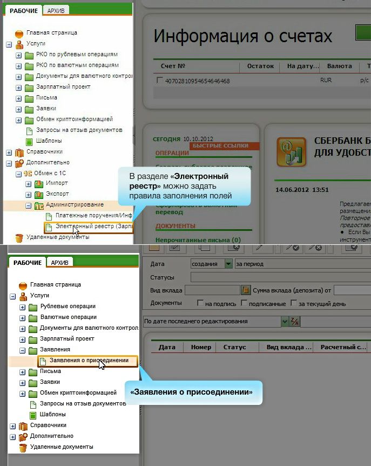This screenshot has height=466, width=371.
Task: Open «По дате последнего редактирования» sort dropdown
Action: 285,322
